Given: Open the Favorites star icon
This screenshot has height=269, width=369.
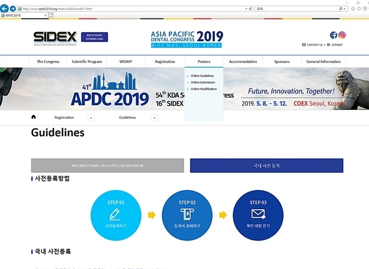Looking at the screenshot, I should point(359,9).
